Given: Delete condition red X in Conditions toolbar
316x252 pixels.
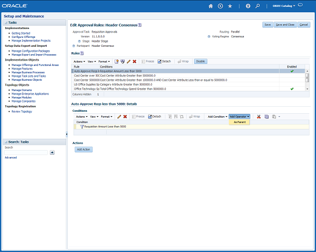Looking at the screenshot, I should pos(125,117).
